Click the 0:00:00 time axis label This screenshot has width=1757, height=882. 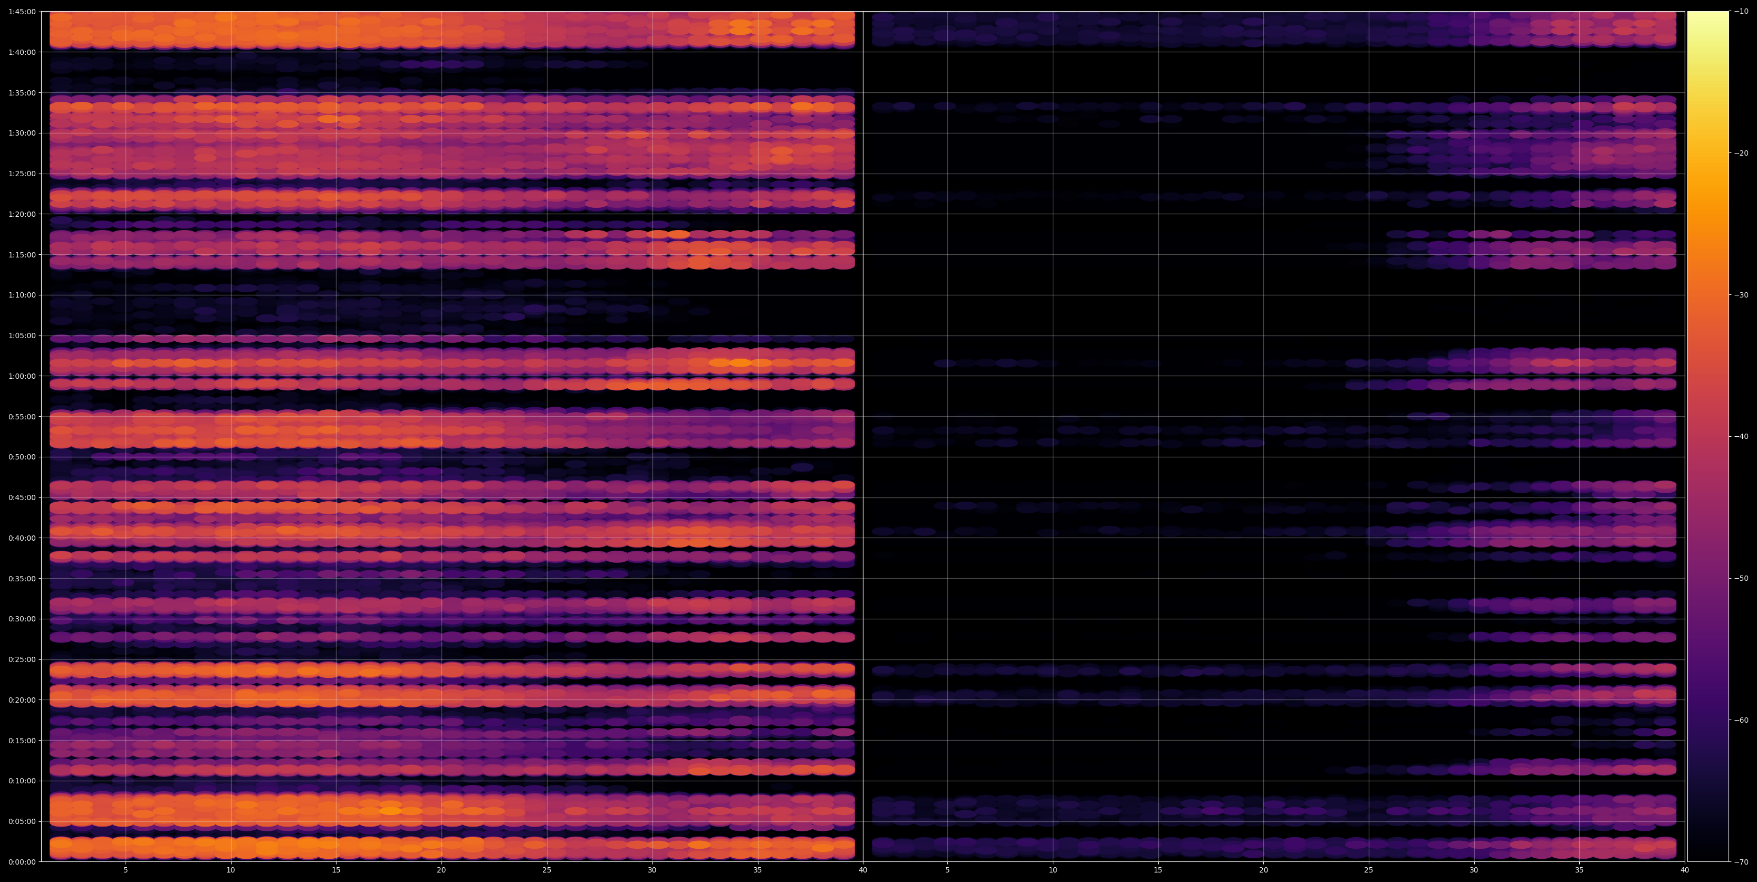pyautogui.click(x=22, y=861)
